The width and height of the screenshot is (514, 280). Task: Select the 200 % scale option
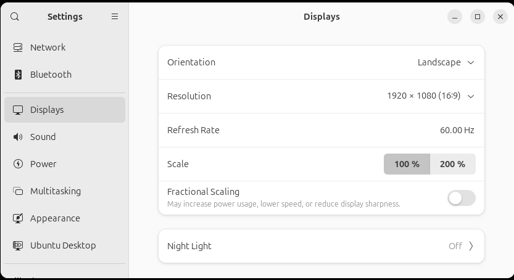point(452,164)
